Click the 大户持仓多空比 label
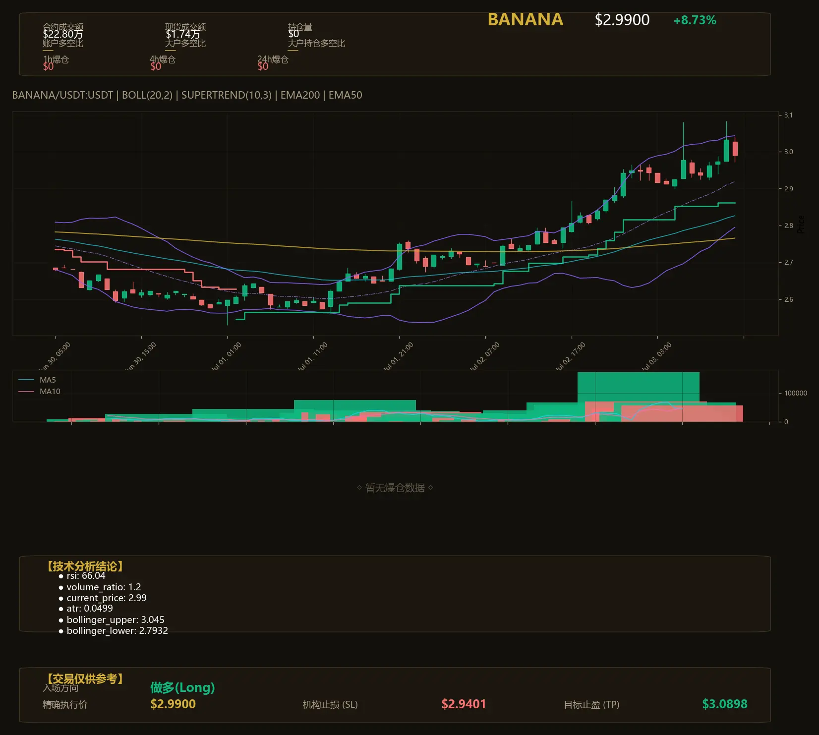This screenshot has width=819, height=735. pos(316,44)
